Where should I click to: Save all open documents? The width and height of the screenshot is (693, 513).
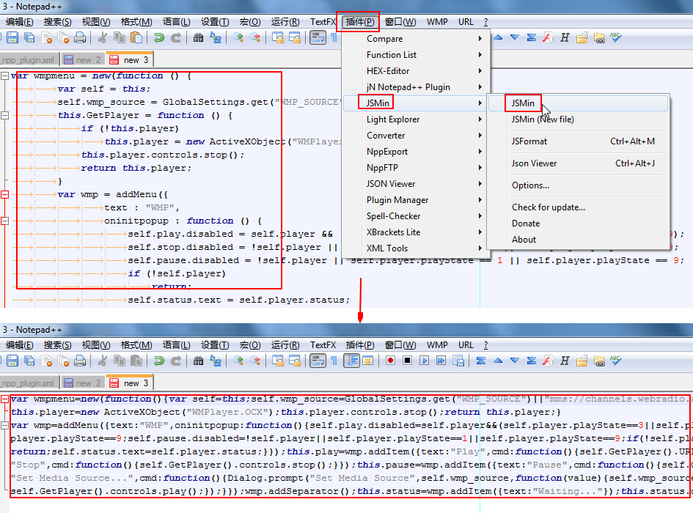[x=29, y=39]
